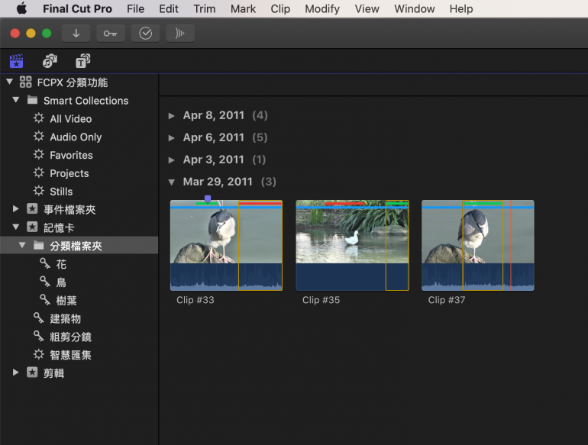
Task: Show the Photos and Audio sidebar
Action: tap(50, 61)
